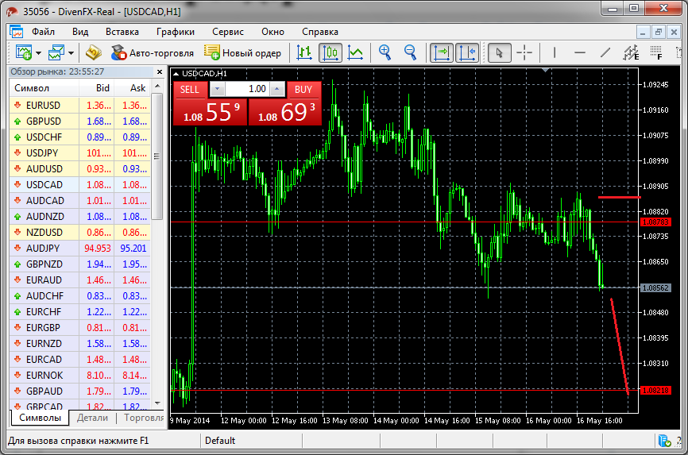The height and width of the screenshot is (455, 688).
Task: Select the Fibonacci retracement tool
Action: (x=656, y=52)
